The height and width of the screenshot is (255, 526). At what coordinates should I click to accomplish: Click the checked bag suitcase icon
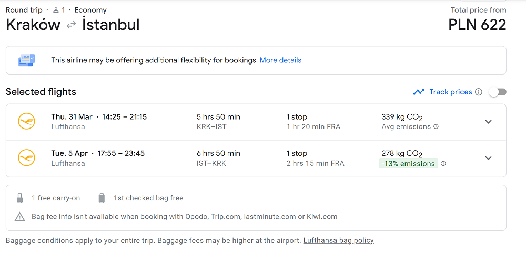[102, 198]
